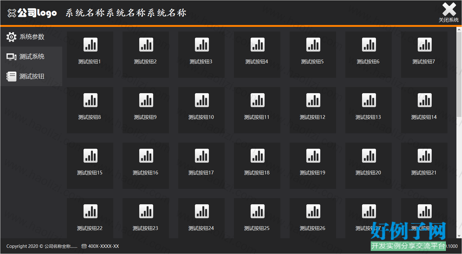This screenshot has width=462, height=254.
Task: Click the 公司logo in the header
Action: [32, 13]
